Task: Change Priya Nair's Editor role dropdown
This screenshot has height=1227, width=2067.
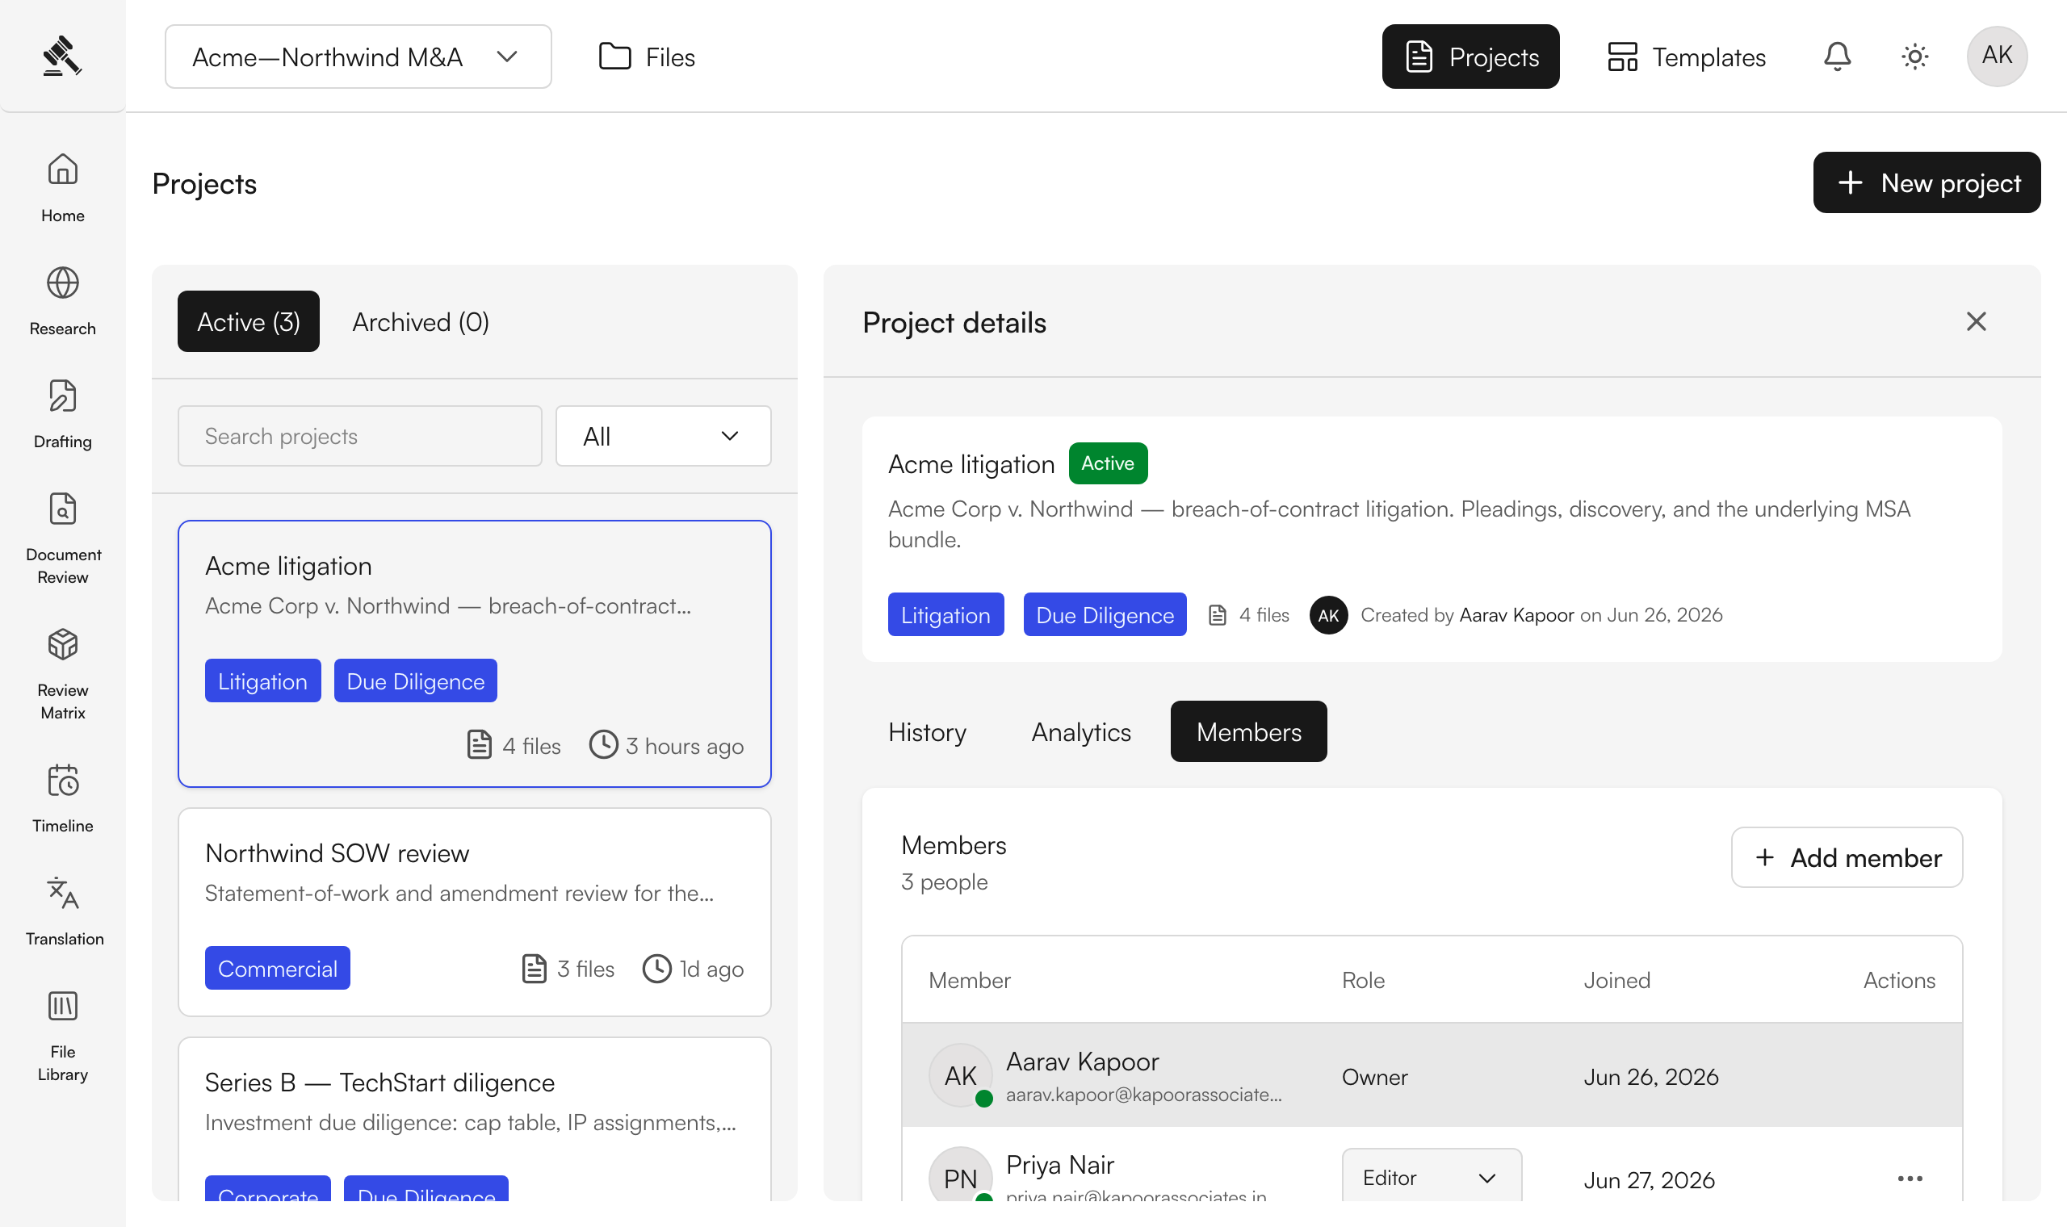Action: pyautogui.click(x=1432, y=1178)
